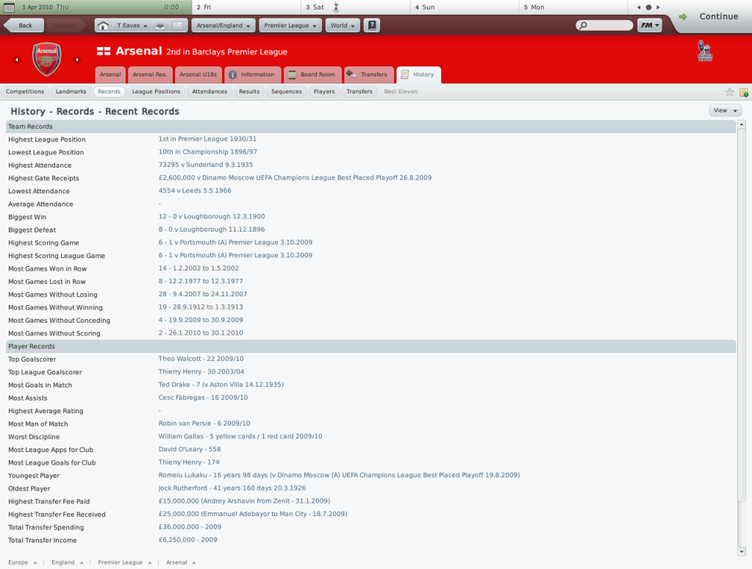Bookmark this page with the star icon
The width and height of the screenshot is (752, 569).
tap(729, 92)
